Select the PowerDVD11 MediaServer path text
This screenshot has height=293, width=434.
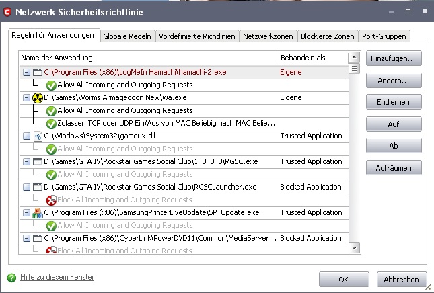point(160,239)
